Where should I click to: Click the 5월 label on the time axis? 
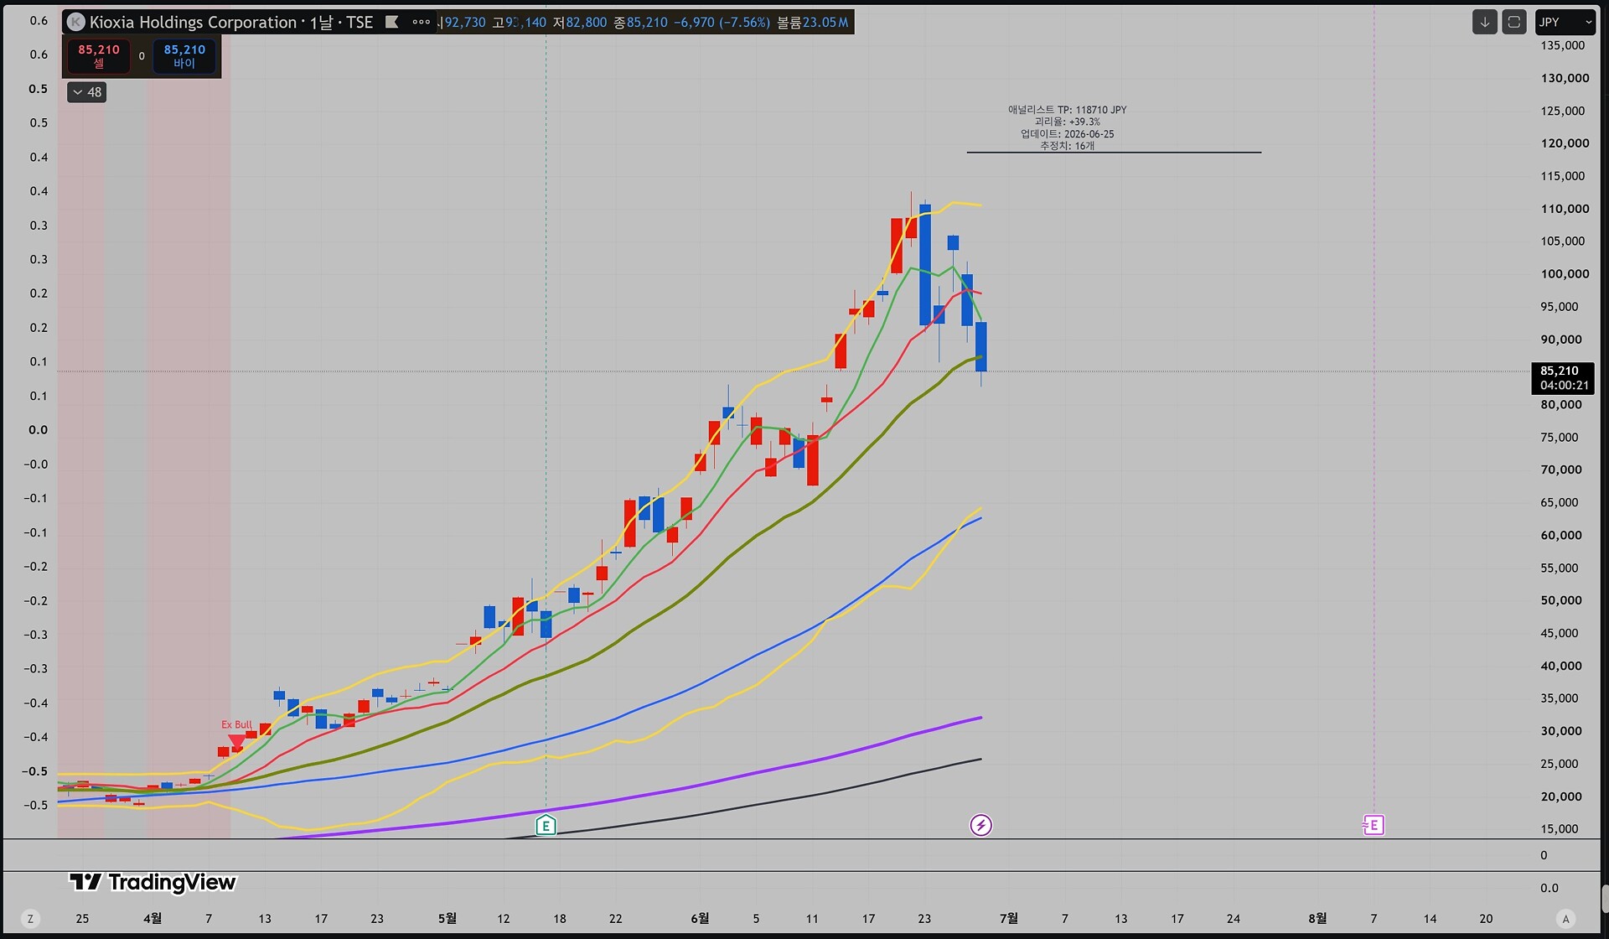click(448, 919)
